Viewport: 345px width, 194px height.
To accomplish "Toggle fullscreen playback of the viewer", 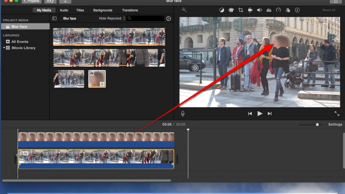I will (337, 114).
